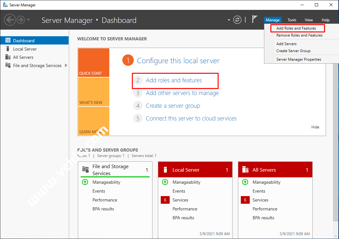339x239 pixels.
Task: Click Connect this server to cloud services
Action: pyautogui.click(x=191, y=119)
